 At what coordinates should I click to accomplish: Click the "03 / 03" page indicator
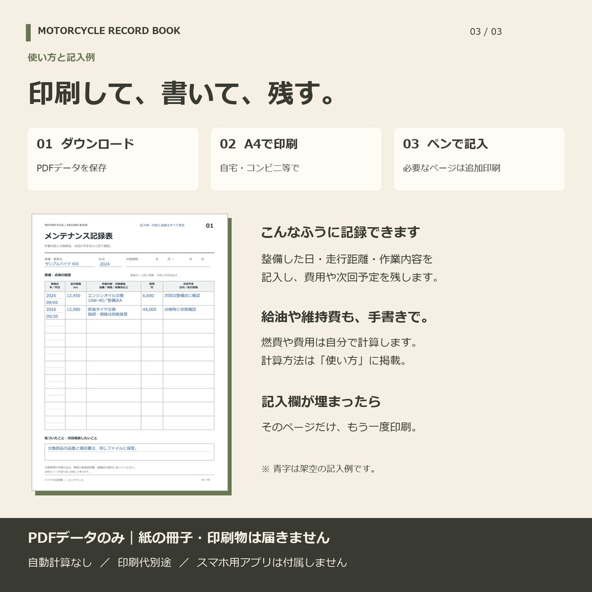tap(486, 32)
